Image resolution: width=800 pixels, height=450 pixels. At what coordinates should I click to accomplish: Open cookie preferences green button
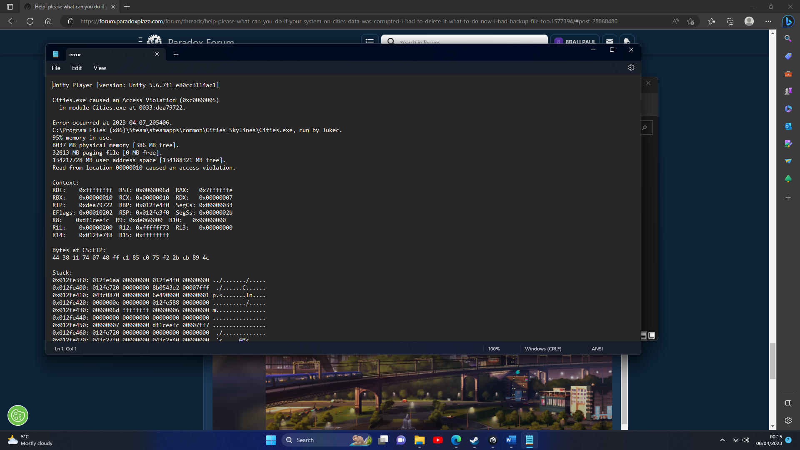[x=18, y=415]
